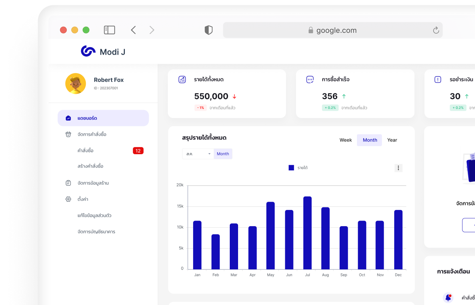Click the รอชำระเงิน alert icon

(x=438, y=80)
